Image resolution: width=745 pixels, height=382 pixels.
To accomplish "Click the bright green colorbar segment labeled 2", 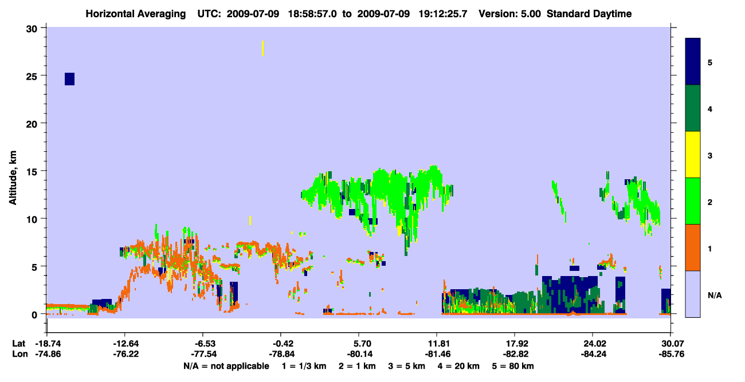I will coord(693,201).
